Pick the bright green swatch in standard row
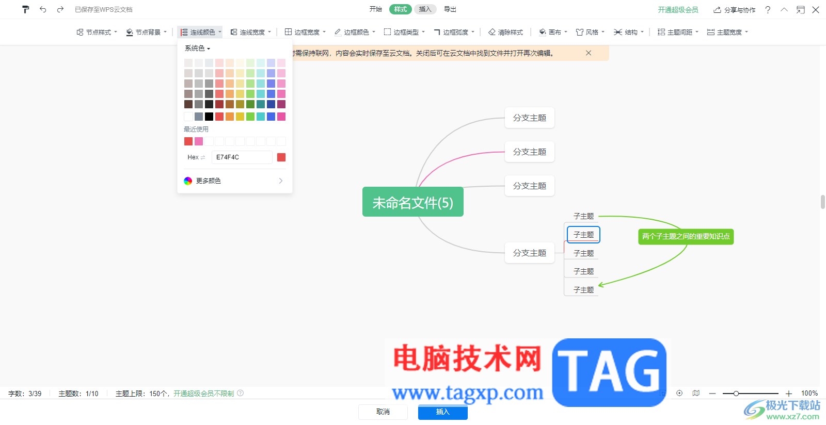The image size is (826, 425). 250,117
